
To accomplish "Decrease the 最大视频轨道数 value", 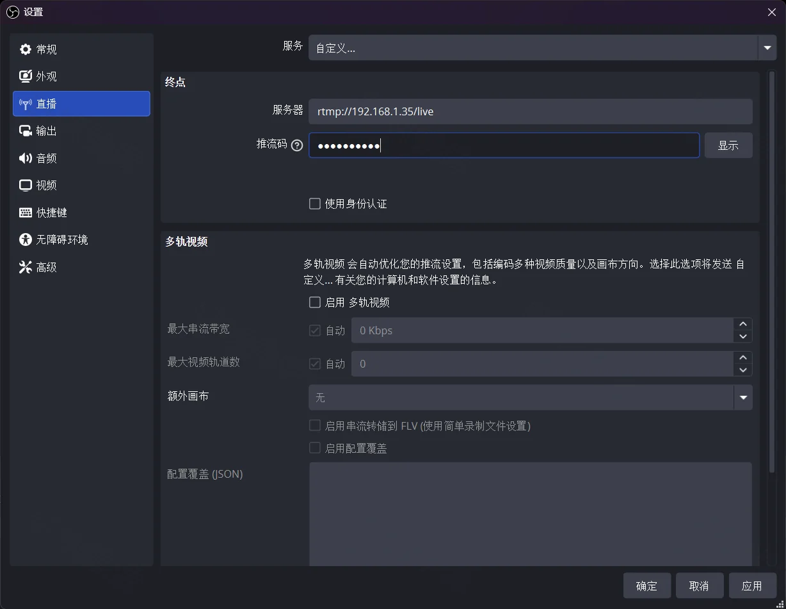I will [743, 370].
